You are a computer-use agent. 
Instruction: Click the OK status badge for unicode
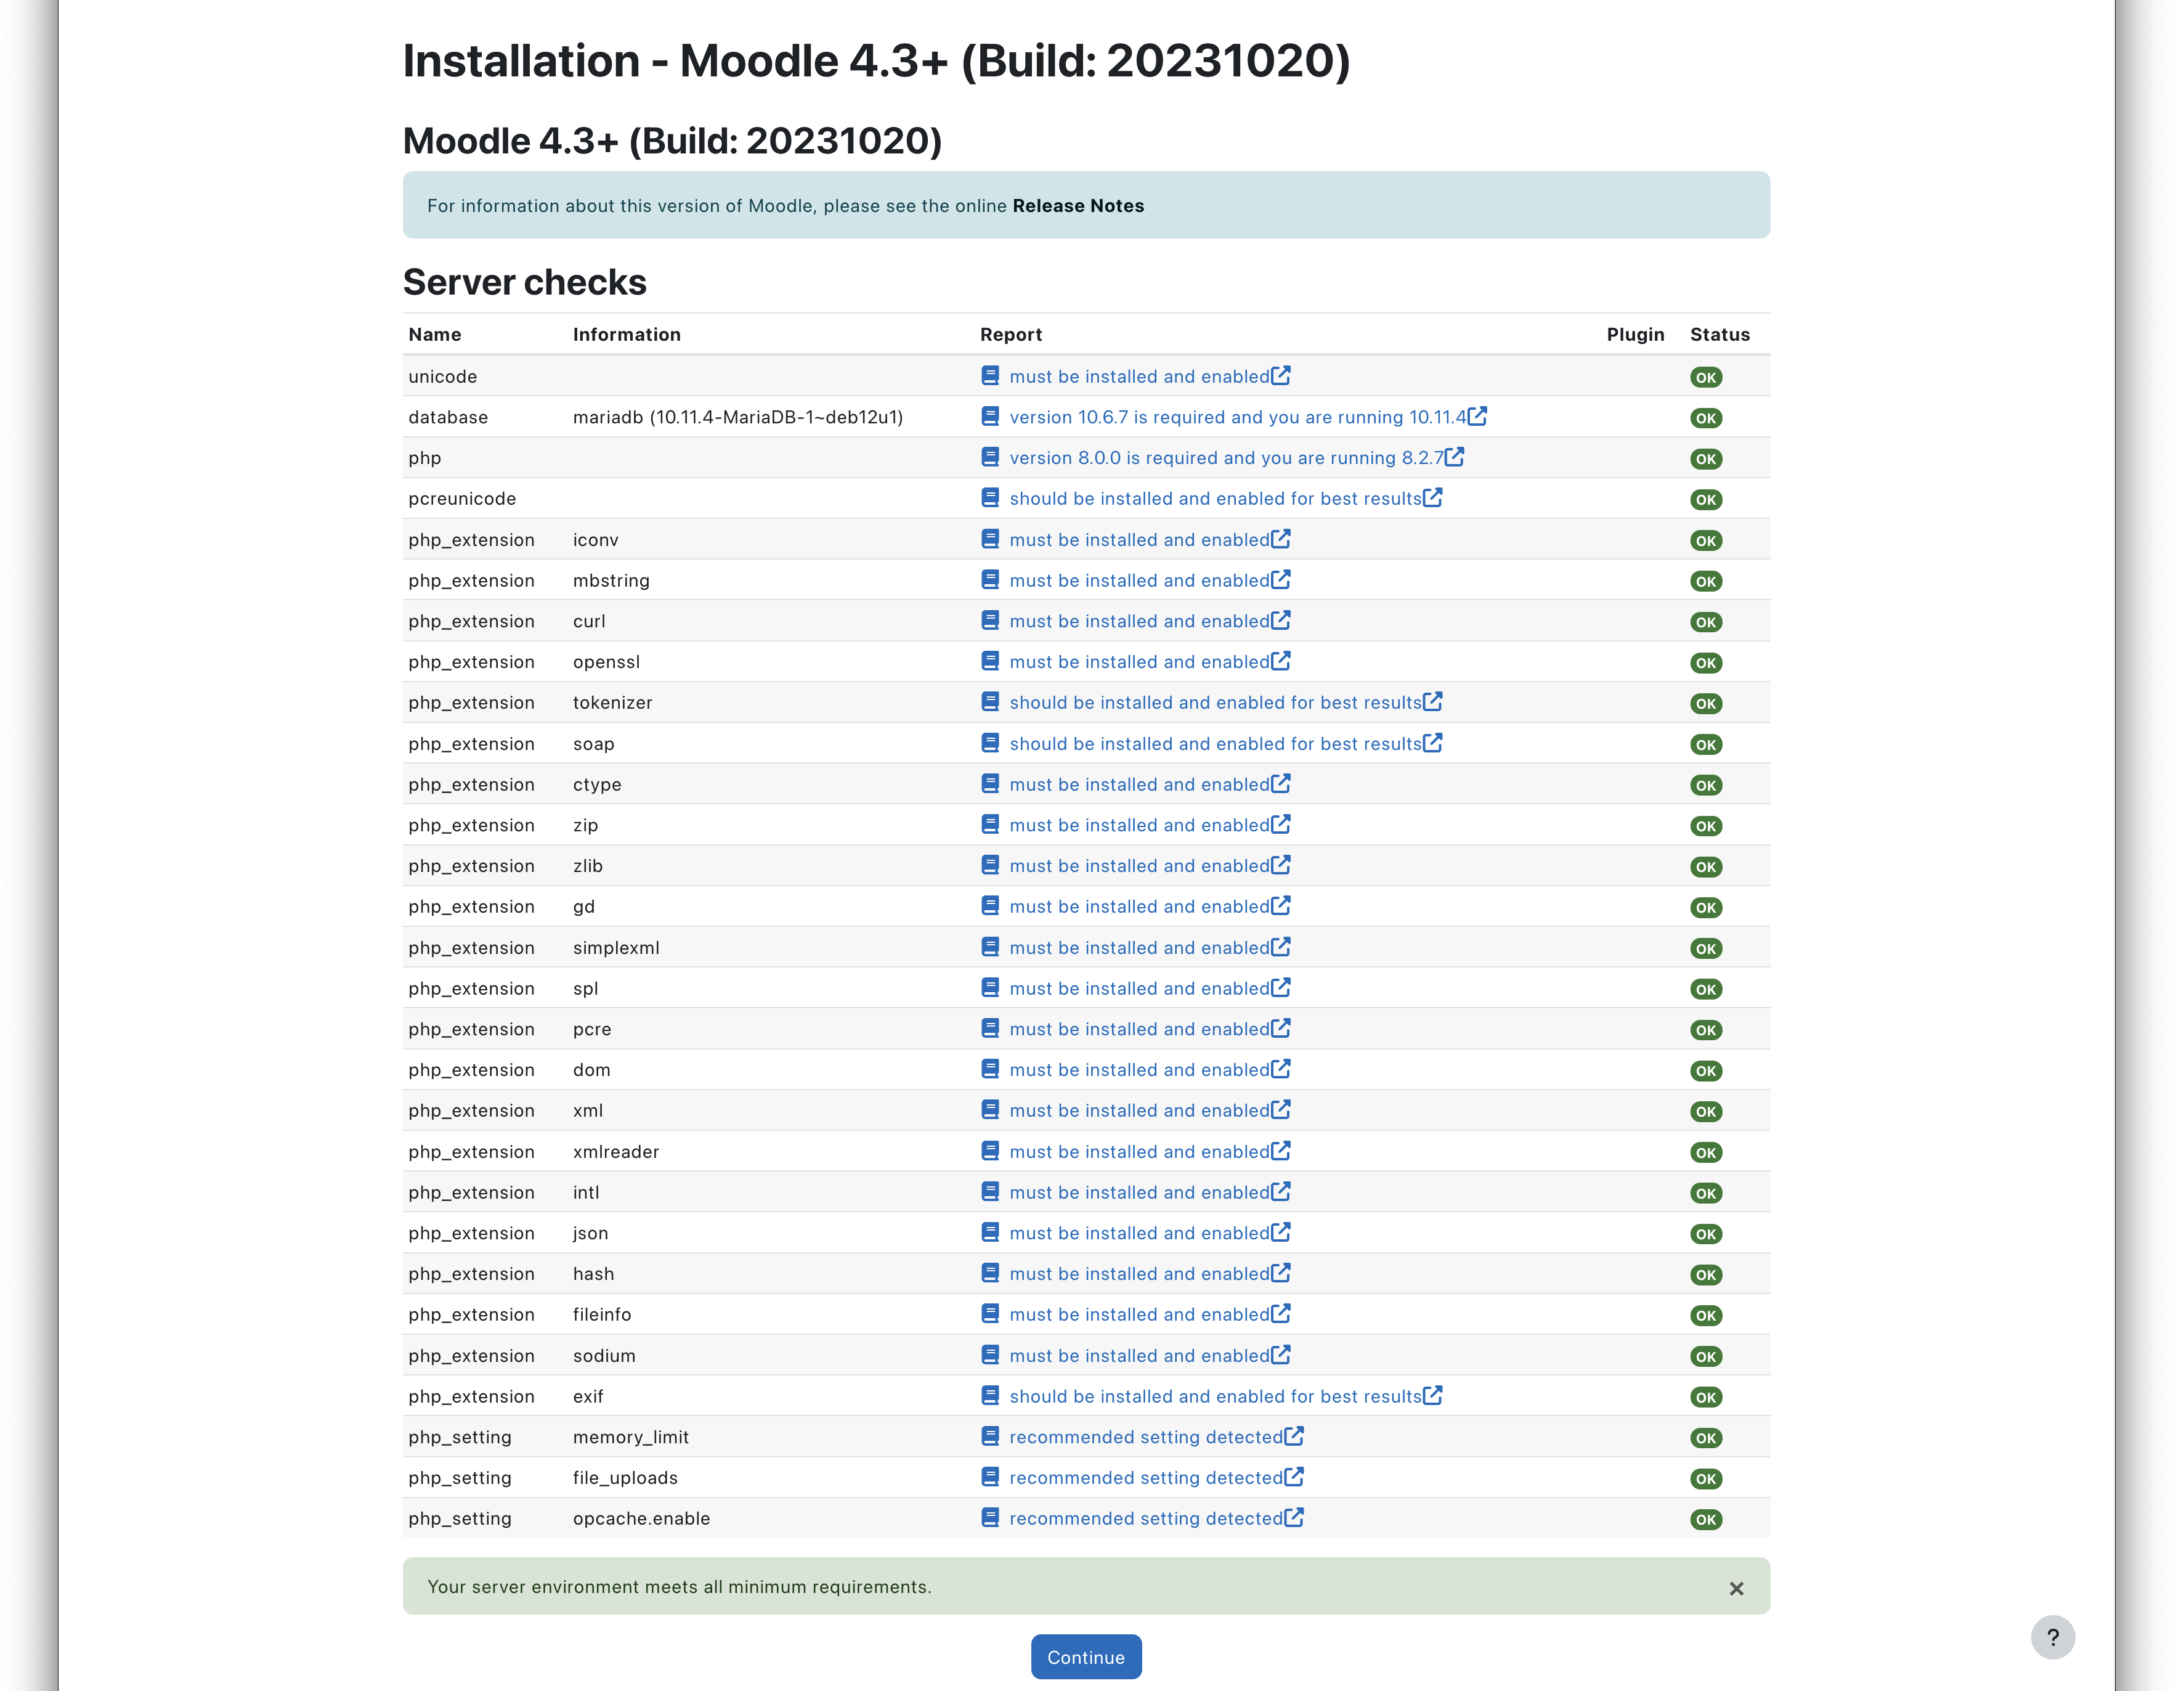click(1706, 378)
